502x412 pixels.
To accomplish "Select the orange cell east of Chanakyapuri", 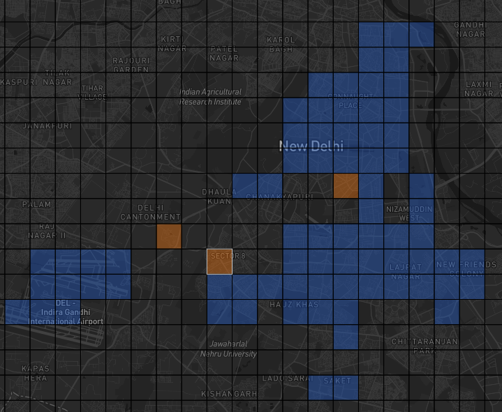I will coord(346,185).
